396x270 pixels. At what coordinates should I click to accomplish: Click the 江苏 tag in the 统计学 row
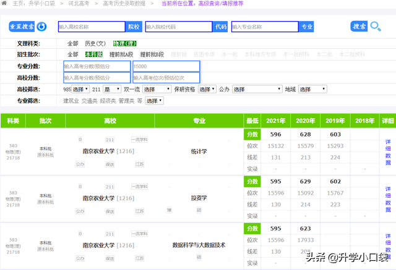coord(139,164)
